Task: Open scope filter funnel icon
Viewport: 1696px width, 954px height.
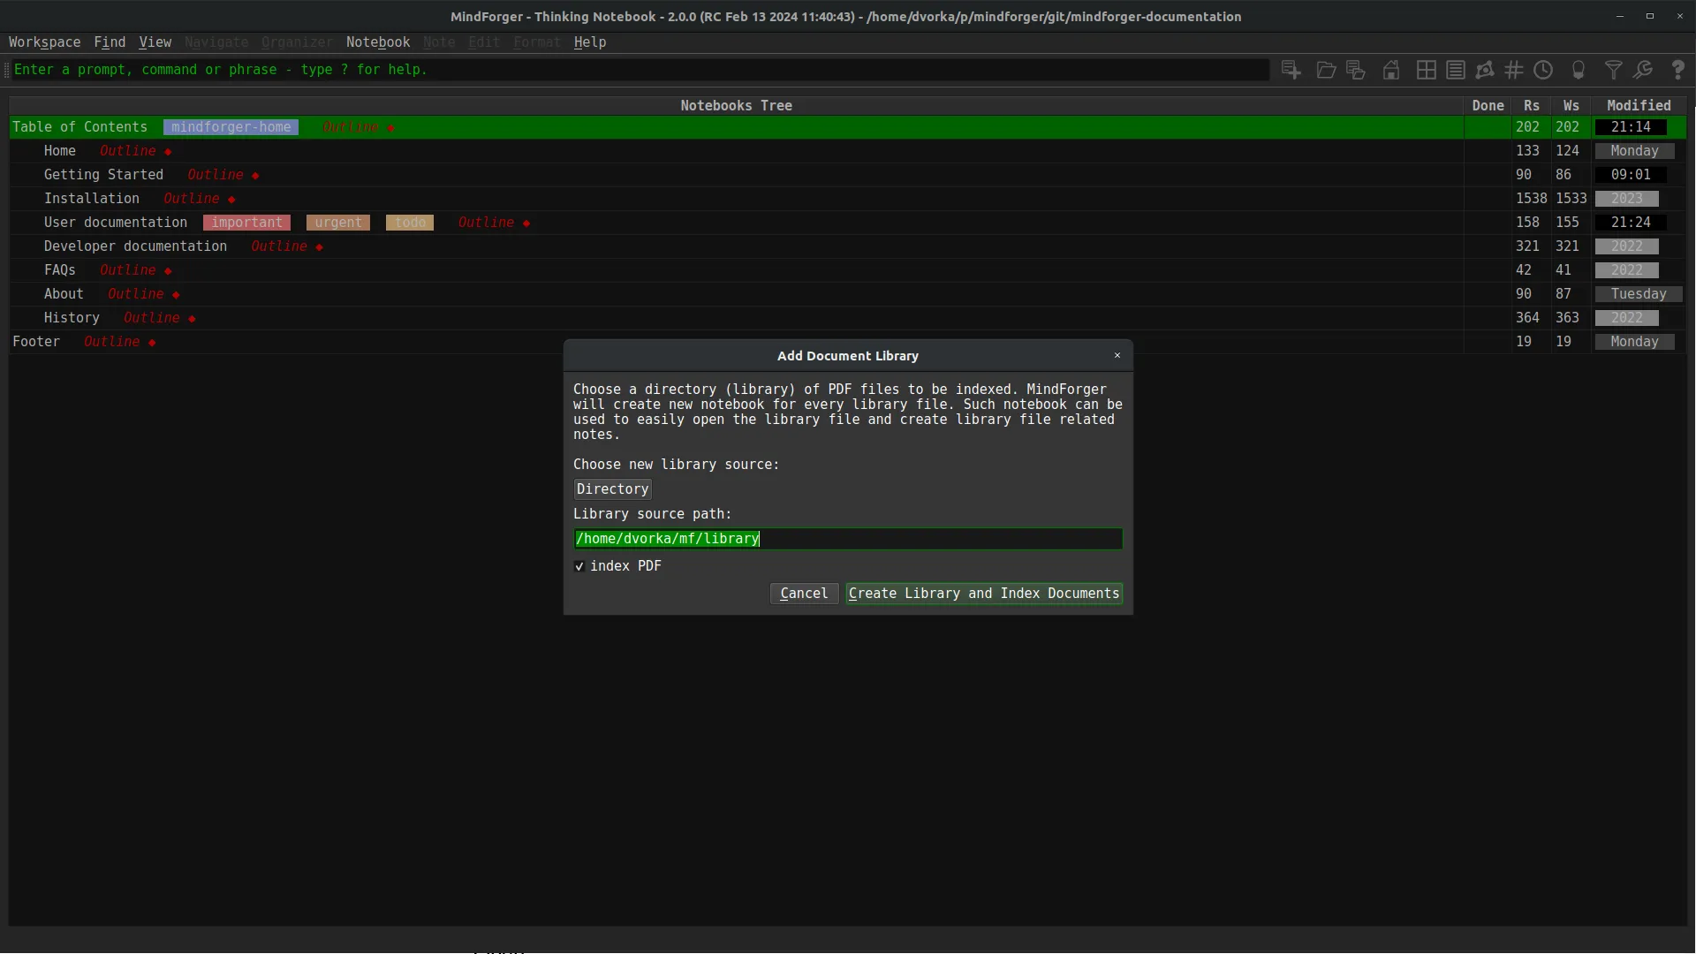Action: coord(1613,70)
